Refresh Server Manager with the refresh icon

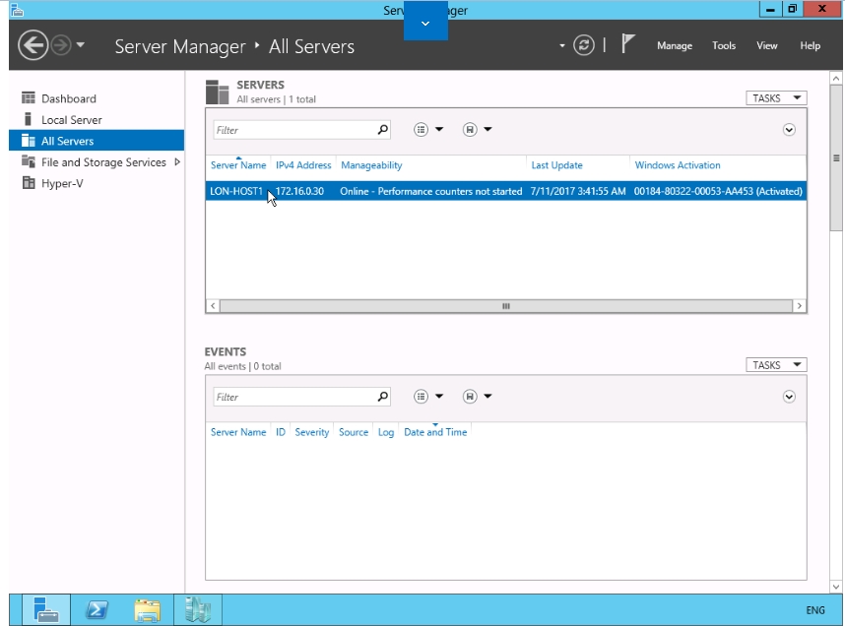pos(584,45)
